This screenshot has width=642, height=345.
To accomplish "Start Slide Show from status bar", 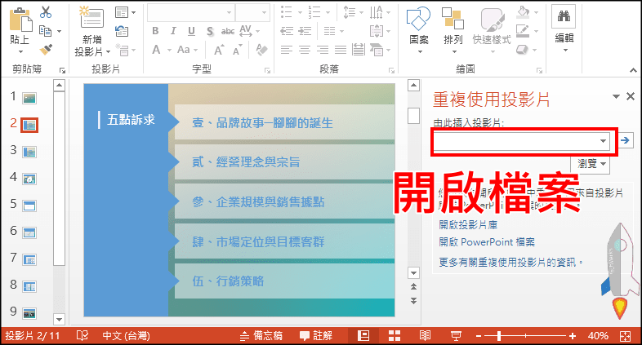I will 455,335.
